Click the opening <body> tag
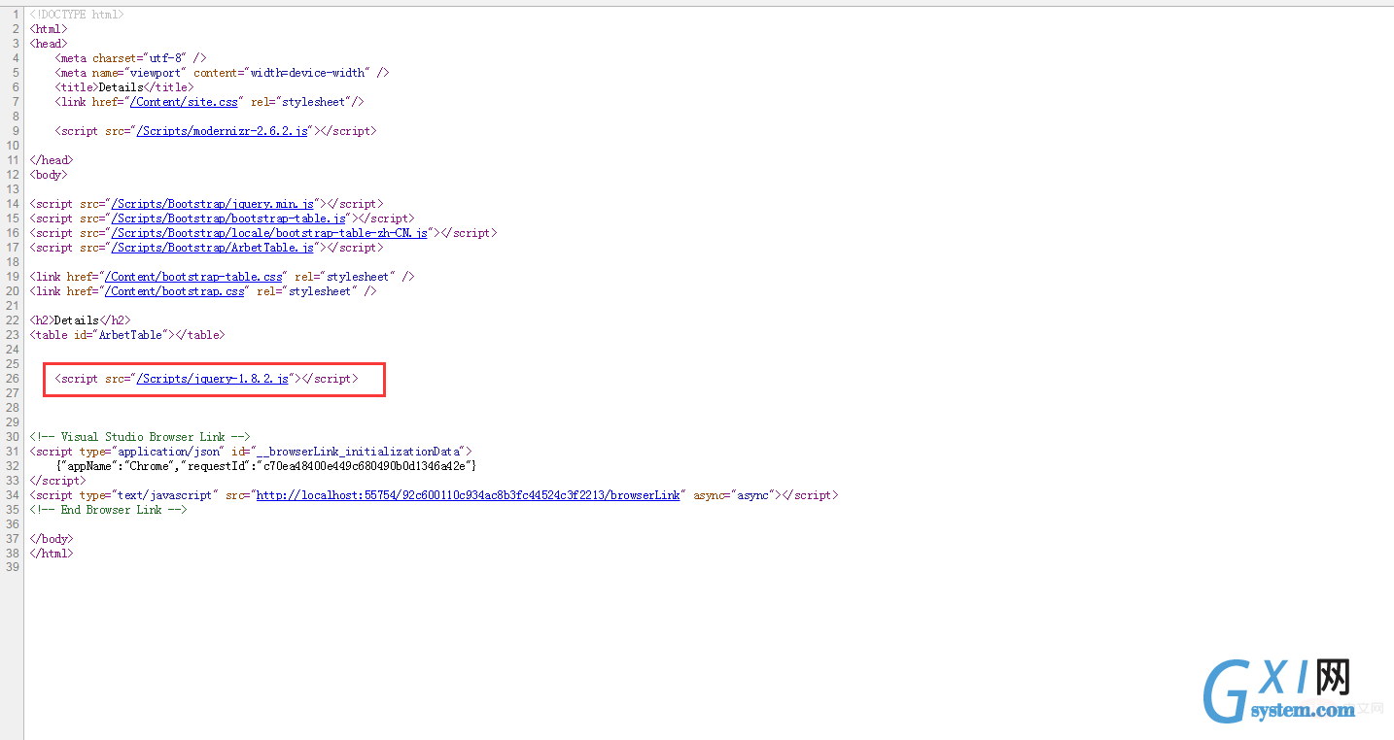The image size is (1394, 740). point(49,175)
